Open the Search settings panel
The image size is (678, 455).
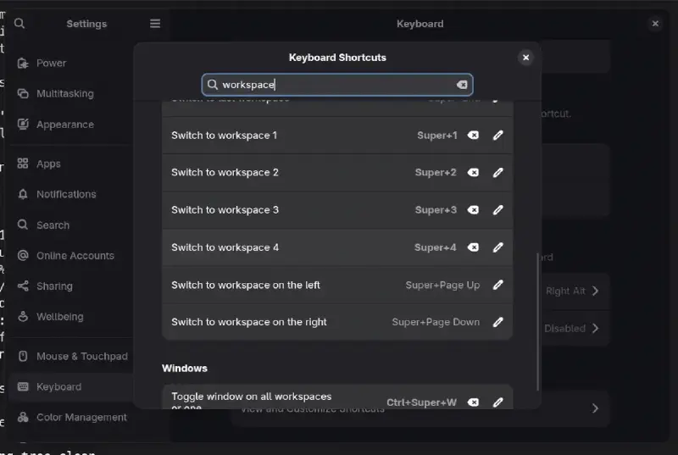[71, 225]
